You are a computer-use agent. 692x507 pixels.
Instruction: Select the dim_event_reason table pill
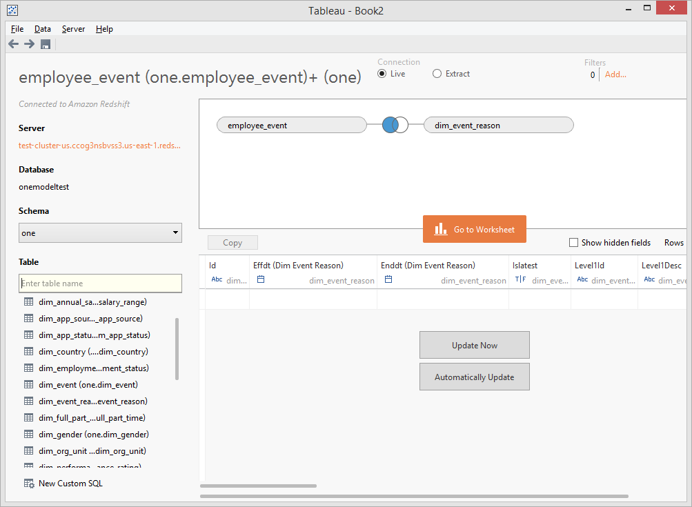[x=499, y=126]
